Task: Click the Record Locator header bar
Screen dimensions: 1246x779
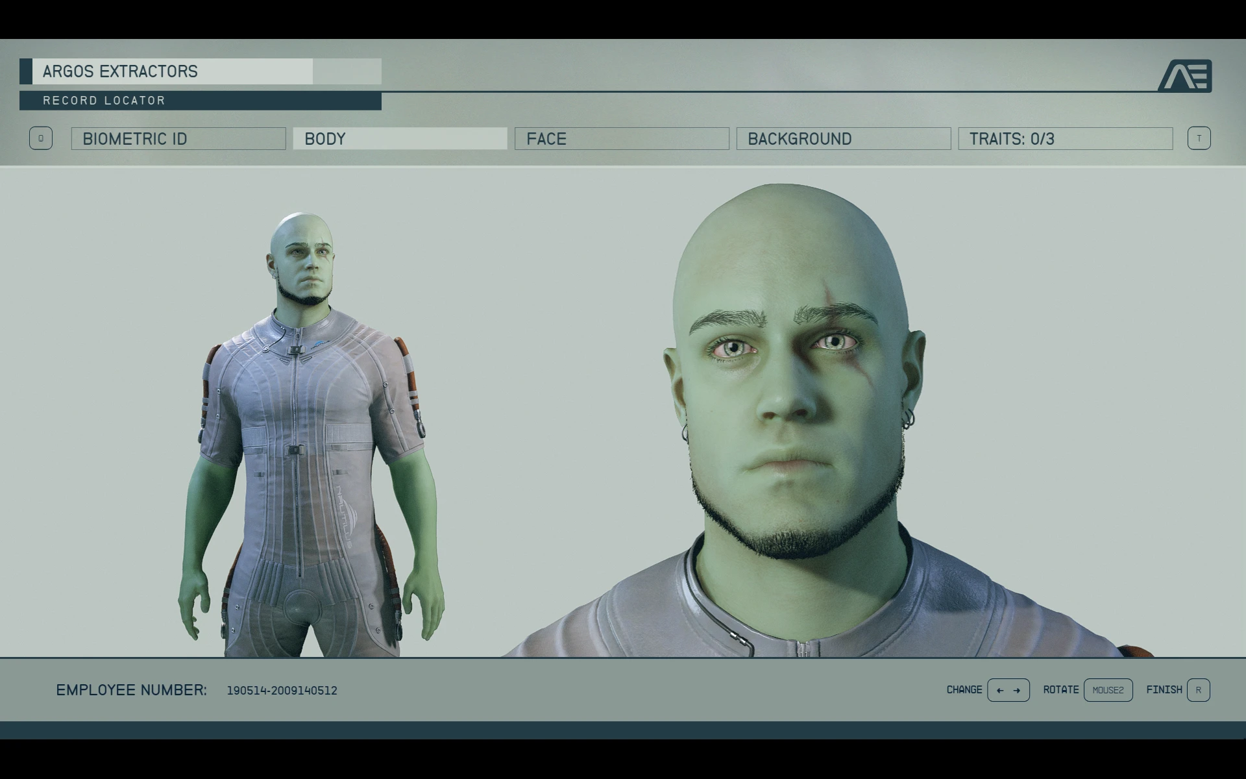Action: (x=200, y=101)
